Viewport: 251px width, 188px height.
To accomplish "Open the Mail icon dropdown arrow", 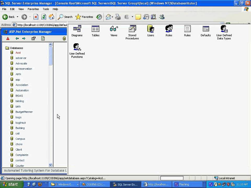I will (112, 17).
